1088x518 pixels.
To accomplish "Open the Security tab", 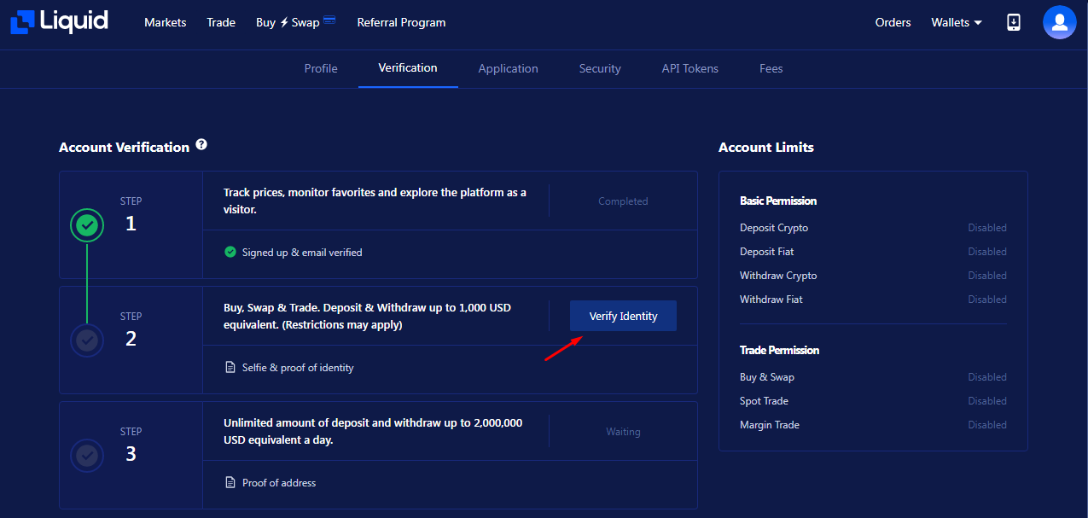I will [600, 68].
